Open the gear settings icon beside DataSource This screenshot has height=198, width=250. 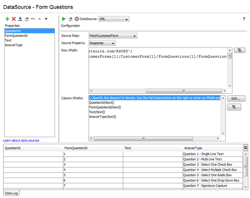[76, 19]
